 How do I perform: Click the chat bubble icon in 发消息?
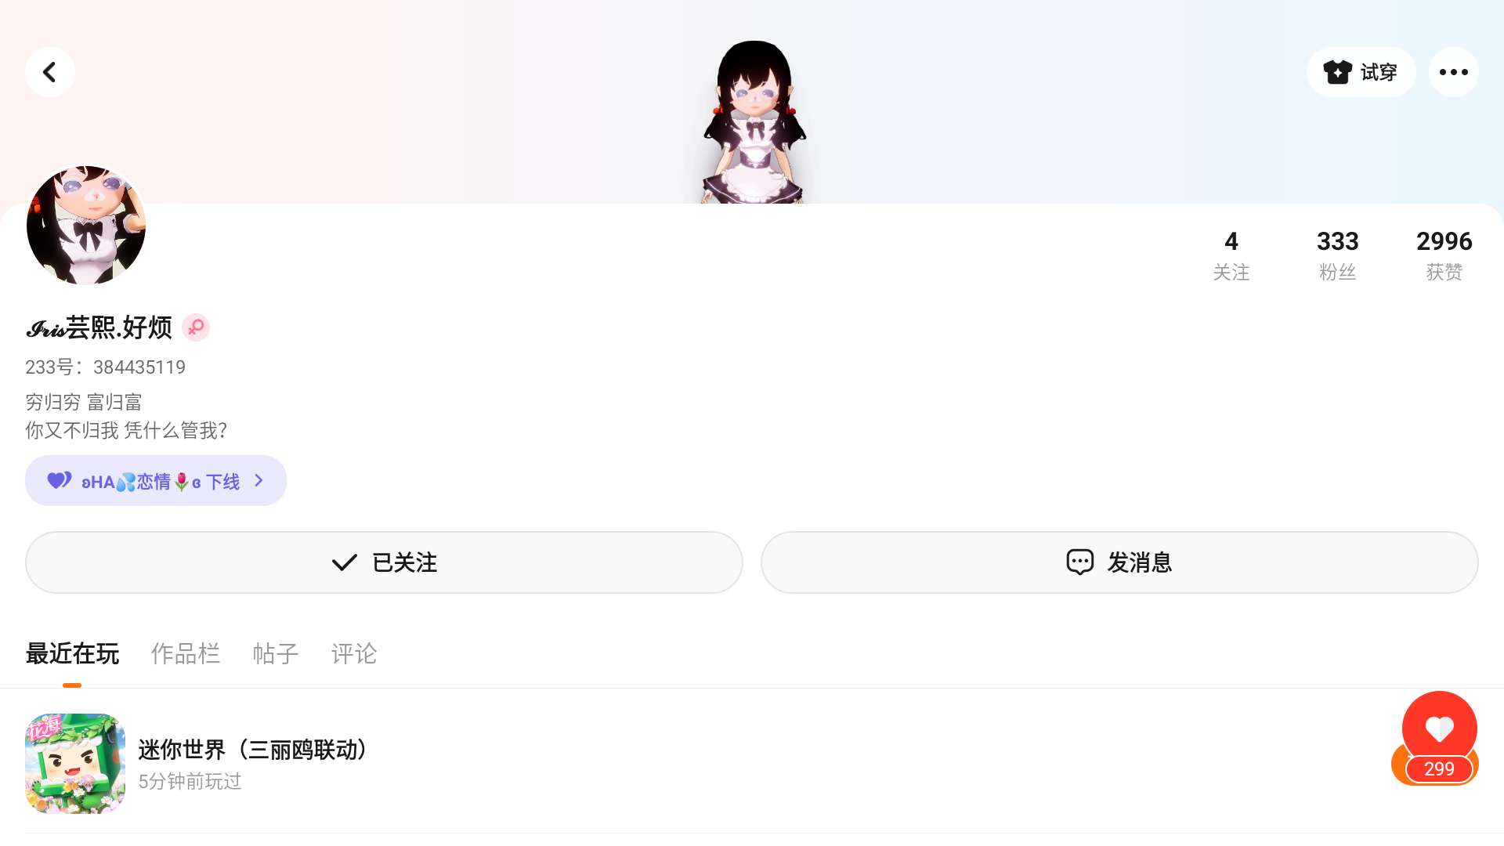(1079, 562)
